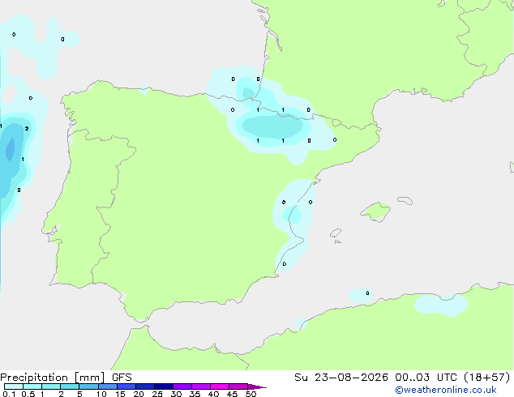Image resolution: width=514 pixels, height=397 pixels.
Task: Click the '50' legend scale label
Action: tap(251, 394)
